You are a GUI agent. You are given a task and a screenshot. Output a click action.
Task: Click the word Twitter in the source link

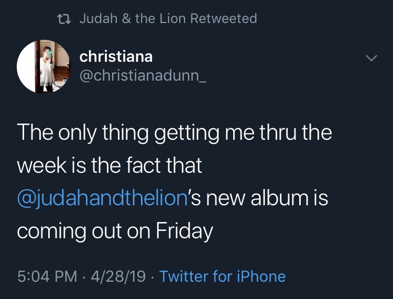(184, 276)
